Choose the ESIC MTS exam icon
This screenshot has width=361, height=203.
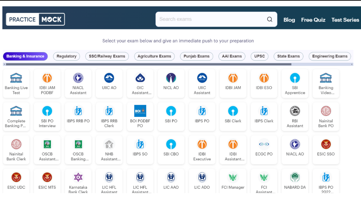tap(47, 177)
